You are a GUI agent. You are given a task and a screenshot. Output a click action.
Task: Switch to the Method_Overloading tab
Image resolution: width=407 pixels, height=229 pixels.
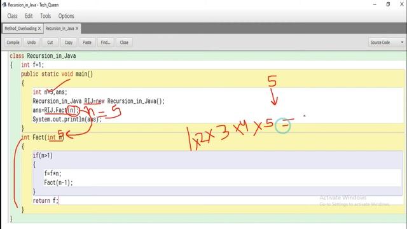(20, 29)
